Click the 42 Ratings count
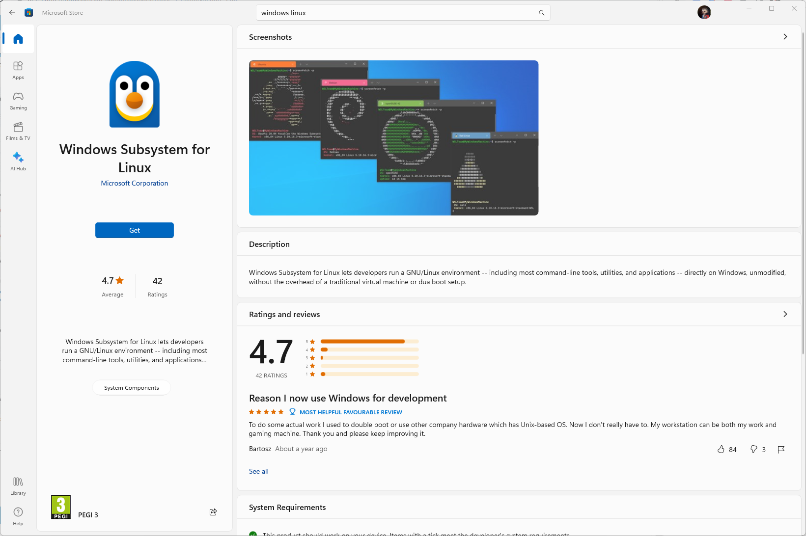806x536 pixels. (x=157, y=287)
